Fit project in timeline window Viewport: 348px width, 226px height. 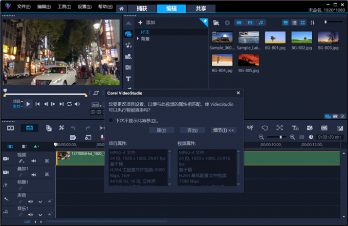301,137
